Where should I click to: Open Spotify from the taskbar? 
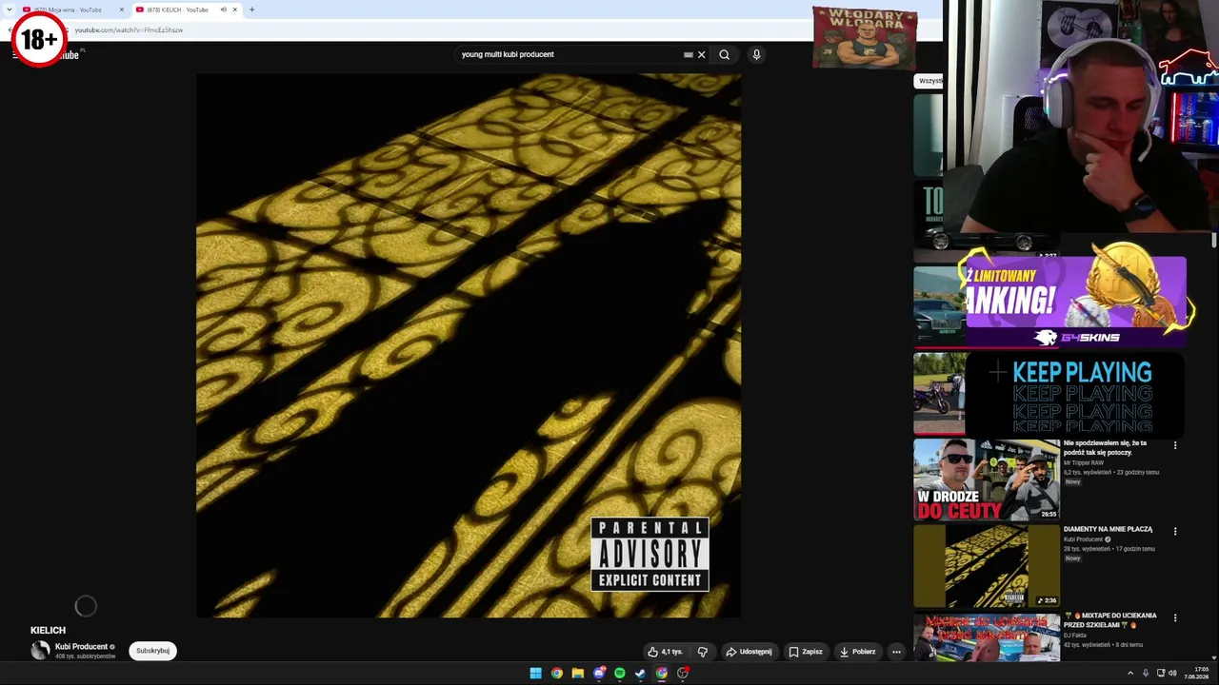coord(619,674)
